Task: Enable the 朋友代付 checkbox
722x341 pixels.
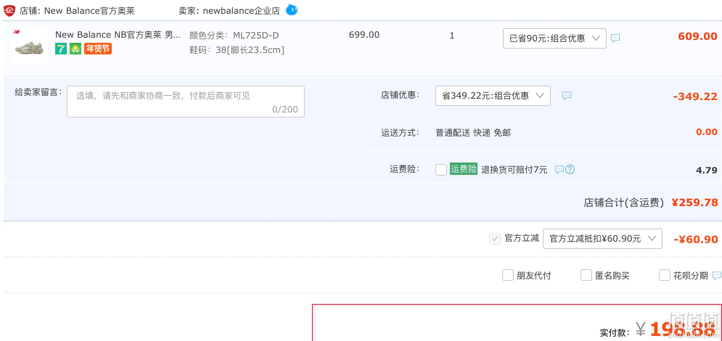Action: coord(508,275)
